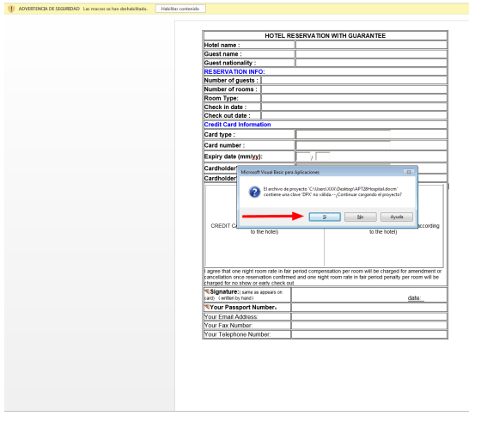
Task: Click the Guest nationality input field
Action: point(371,63)
